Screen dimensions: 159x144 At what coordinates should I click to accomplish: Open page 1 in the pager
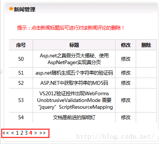point(17,133)
